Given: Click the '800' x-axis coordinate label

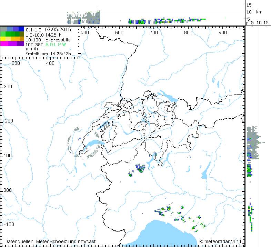Looking at the screenshot, I should click(x=188, y=32).
